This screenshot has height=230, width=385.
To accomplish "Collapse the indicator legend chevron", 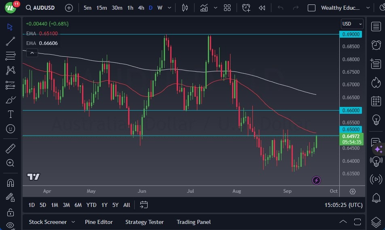I will click(x=32, y=52).
